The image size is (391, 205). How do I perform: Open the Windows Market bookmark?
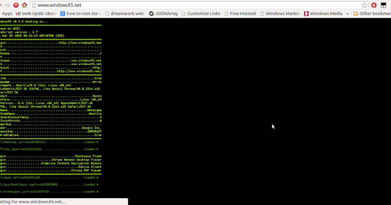pos(280,14)
